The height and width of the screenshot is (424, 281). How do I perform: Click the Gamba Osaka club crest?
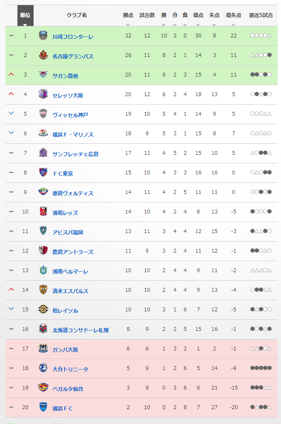click(x=43, y=349)
